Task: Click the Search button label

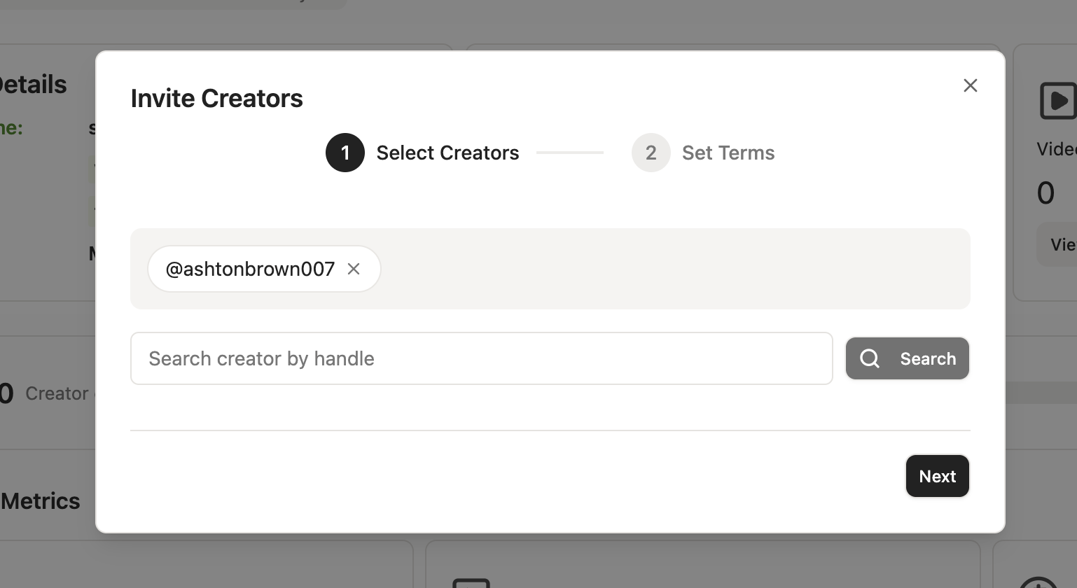Action: pyautogui.click(x=928, y=358)
